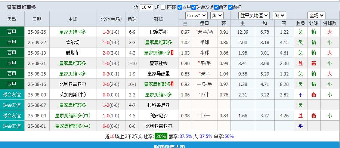Viewport: 340px width, 148px height.
Task: Click the 西甲 tag on the 25-09-26 row
Action: point(12,32)
